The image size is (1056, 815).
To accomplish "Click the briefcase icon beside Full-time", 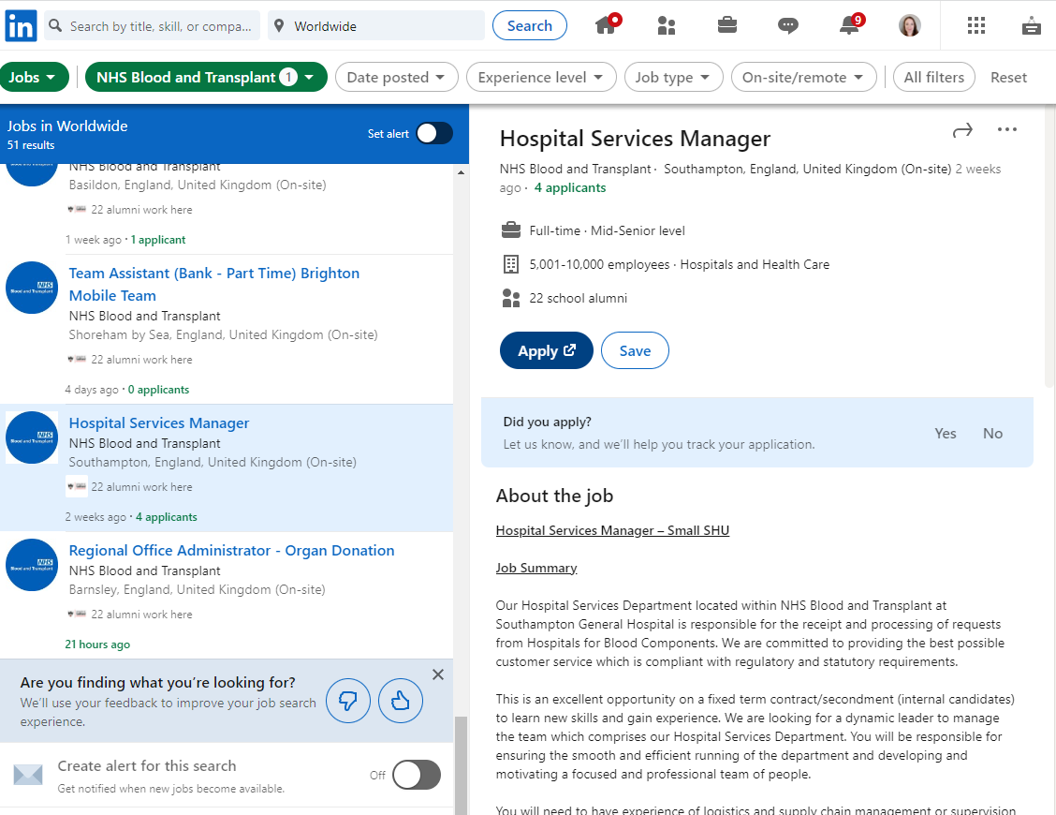I will 511,230.
